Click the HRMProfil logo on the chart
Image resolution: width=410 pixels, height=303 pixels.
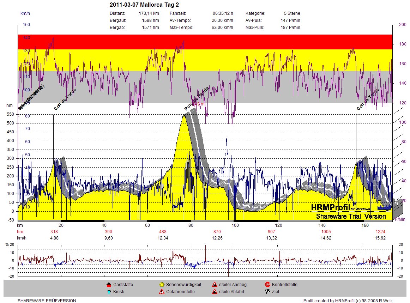pos(333,207)
